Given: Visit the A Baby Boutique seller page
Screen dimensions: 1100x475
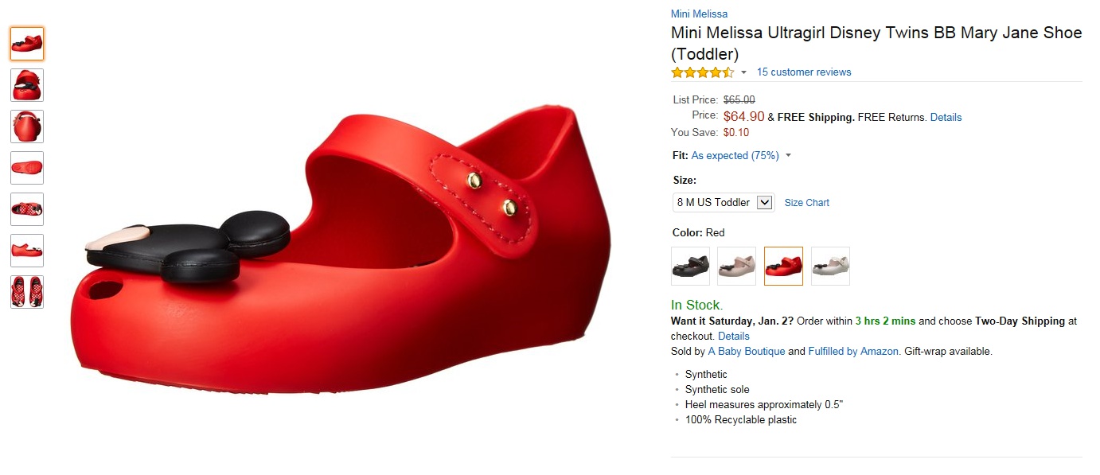Looking at the screenshot, I should tap(746, 351).
